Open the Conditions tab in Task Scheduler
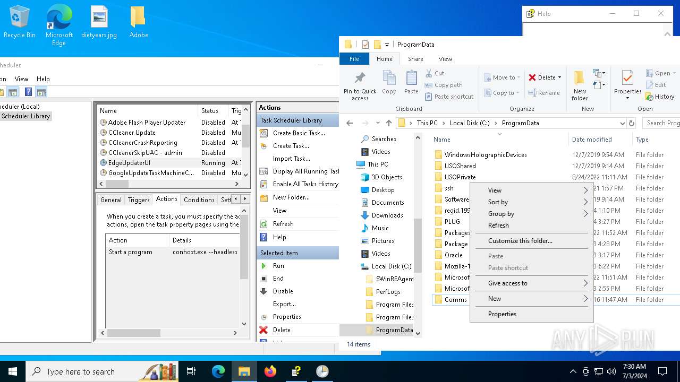Image resolution: width=680 pixels, height=382 pixels. point(199,200)
